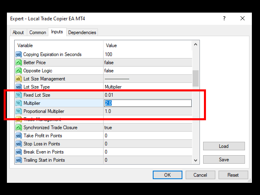This screenshot has height=195, width=260.
Task: Select the Copying Expiration in Seconds row label
Action: [52, 54]
